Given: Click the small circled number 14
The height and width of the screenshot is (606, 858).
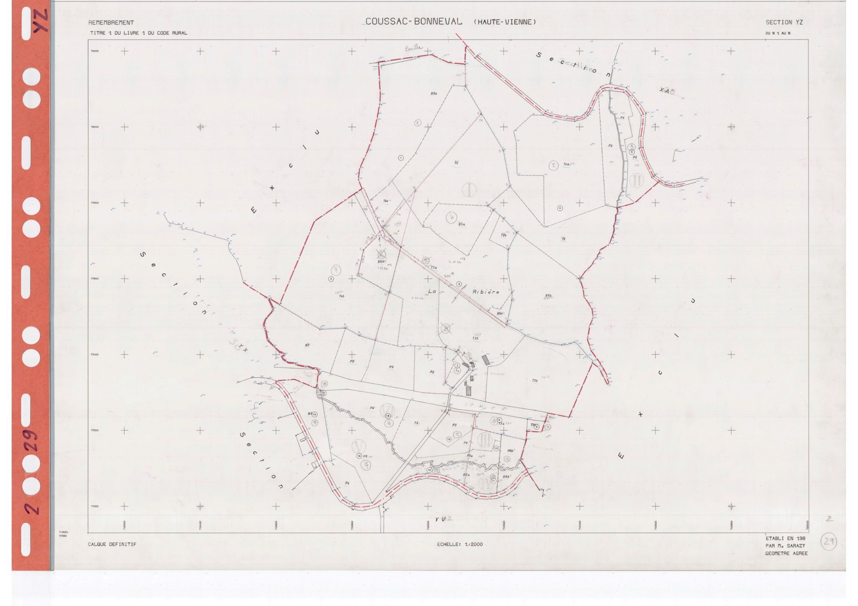Looking at the screenshot, I should coord(388,416).
